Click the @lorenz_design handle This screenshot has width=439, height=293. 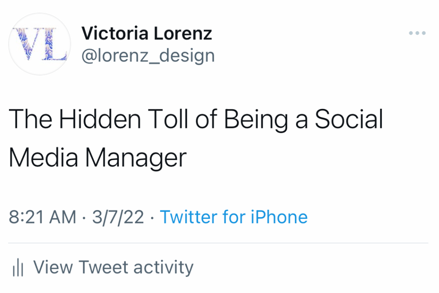(x=148, y=55)
